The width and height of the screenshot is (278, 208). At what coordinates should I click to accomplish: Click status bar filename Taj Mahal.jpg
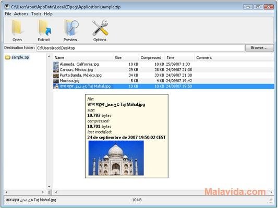(x=31, y=200)
